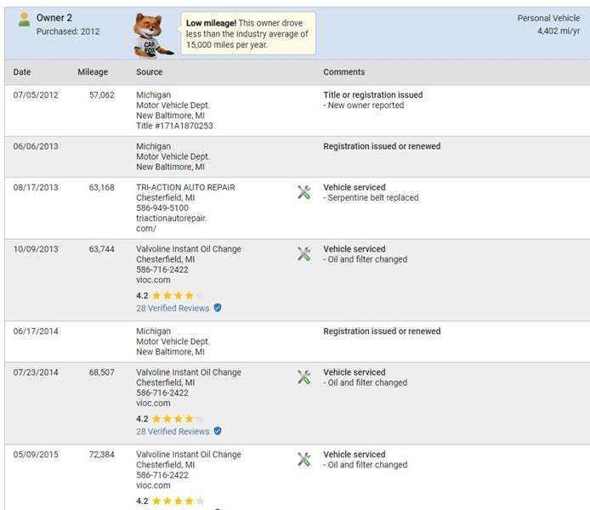The width and height of the screenshot is (590, 510).
Task: Click the Personal Vehicle label
Action: pos(548,18)
